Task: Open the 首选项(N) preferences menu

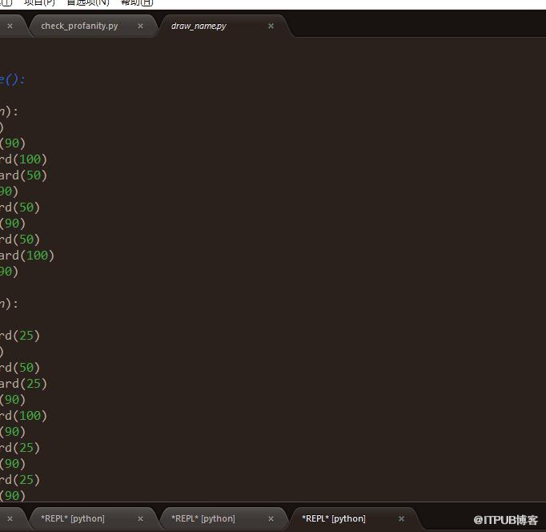Action: pos(88,2)
